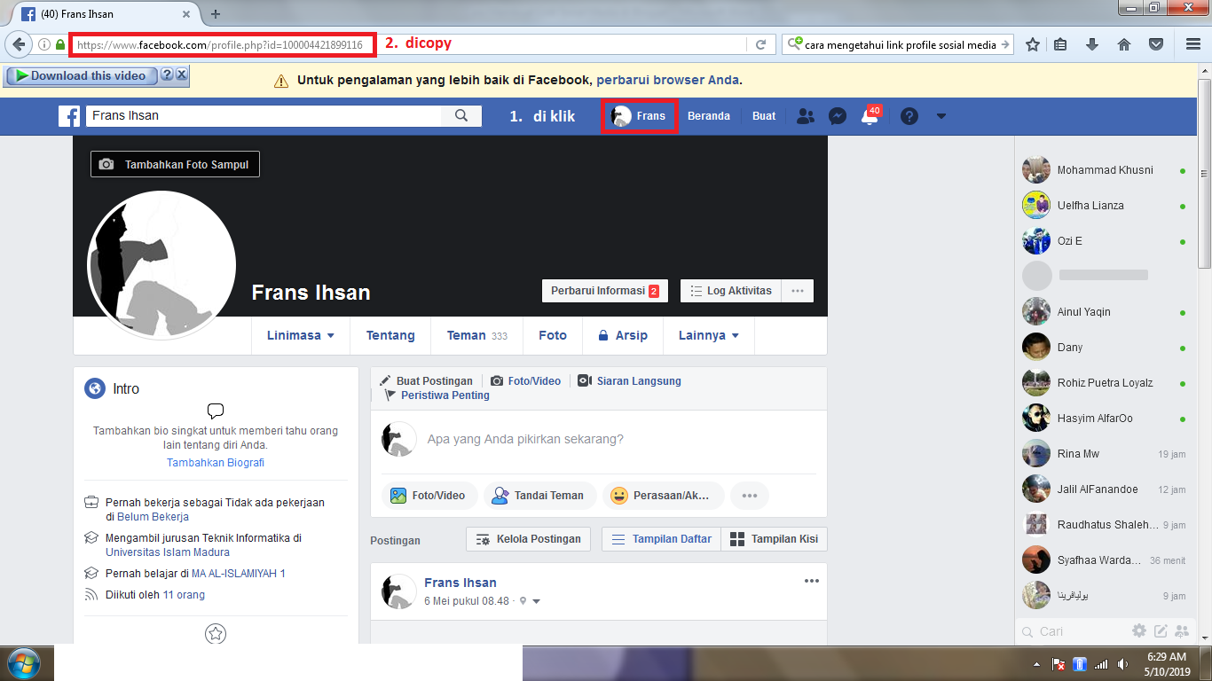Click the network signal tray icon
The image size is (1212, 681).
[1101, 664]
